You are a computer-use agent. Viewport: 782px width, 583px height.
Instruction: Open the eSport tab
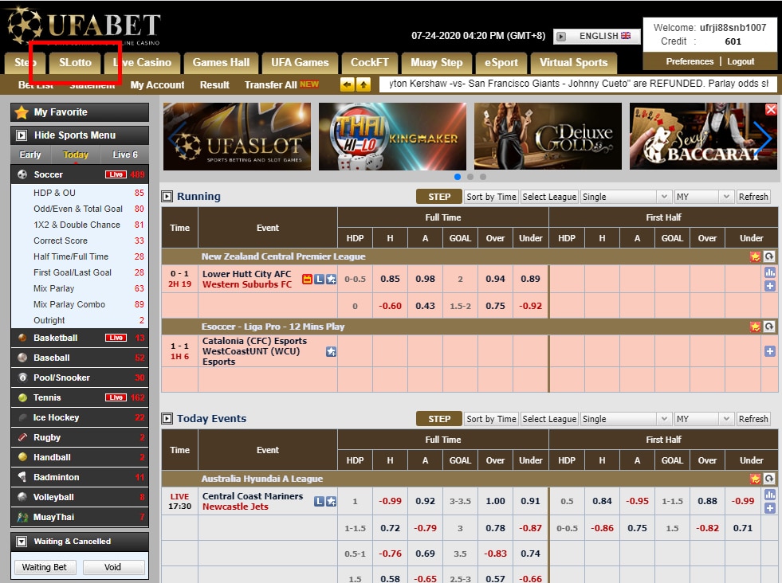[x=501, y=63]
